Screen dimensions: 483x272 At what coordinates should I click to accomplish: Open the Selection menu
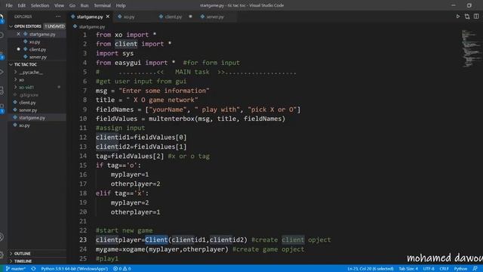click(40, 5)
